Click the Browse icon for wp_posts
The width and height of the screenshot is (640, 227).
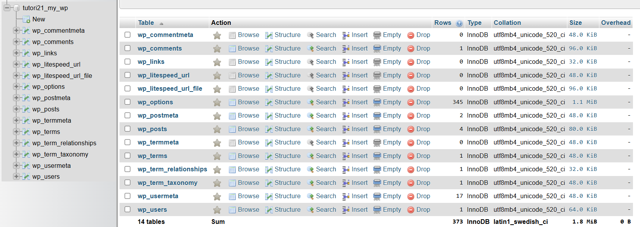pos(232,129)
